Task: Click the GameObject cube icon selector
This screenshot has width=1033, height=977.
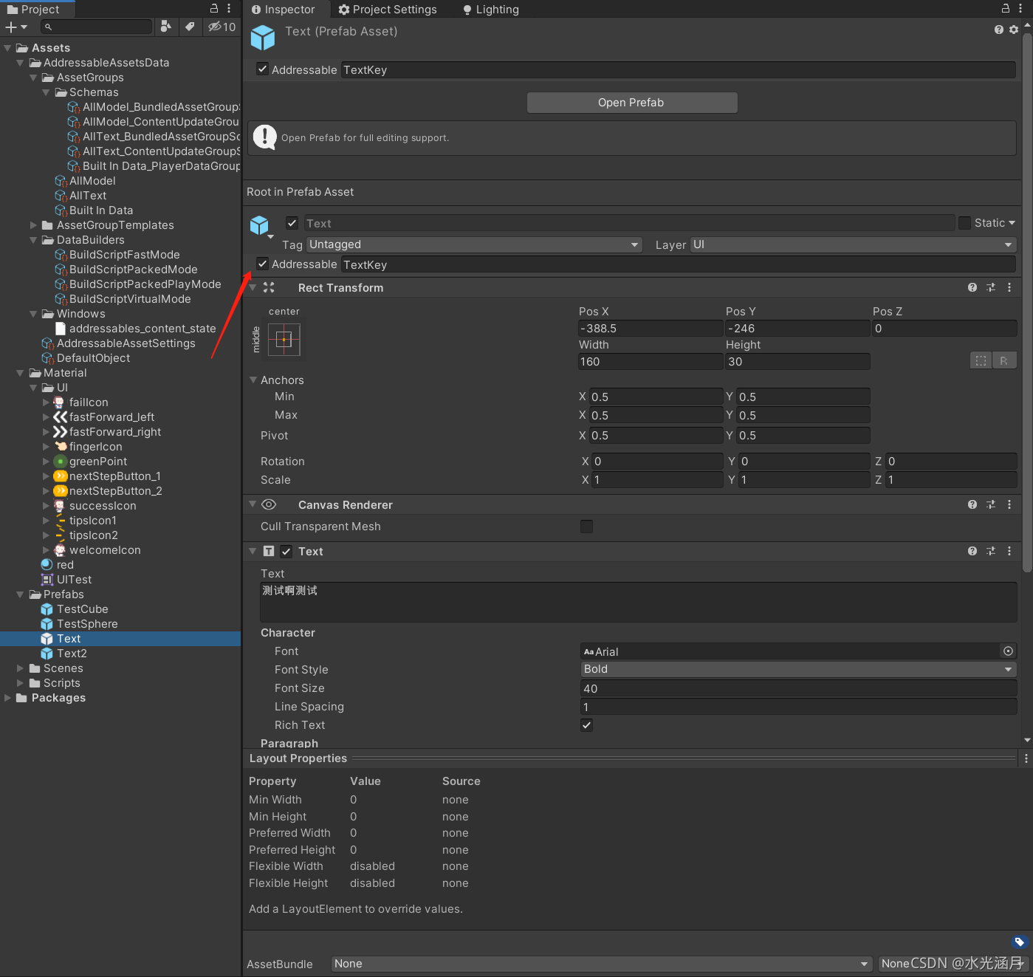Action: pyautogui.click(x=261, y=226)
